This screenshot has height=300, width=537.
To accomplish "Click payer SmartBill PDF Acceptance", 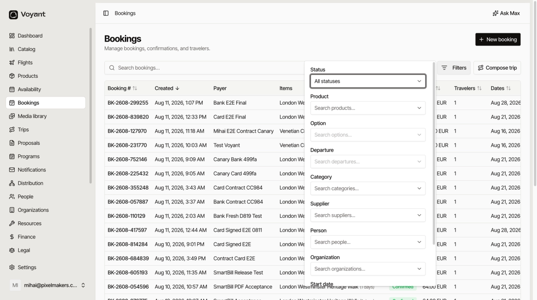I will [243, 287].
